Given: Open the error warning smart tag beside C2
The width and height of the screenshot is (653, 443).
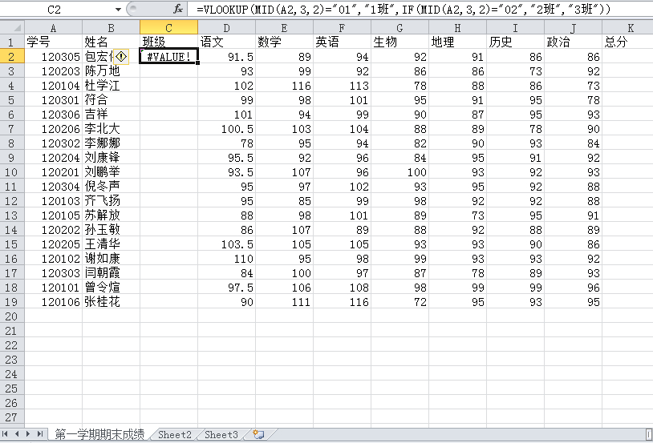Looking at the screenshot, I should [x=121, y=57].
